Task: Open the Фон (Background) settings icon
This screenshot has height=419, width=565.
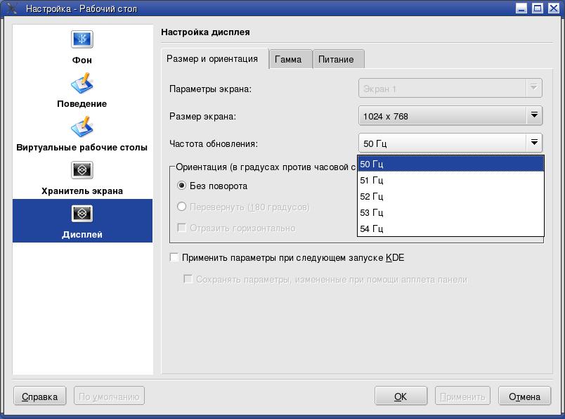Action: point(82,40)
